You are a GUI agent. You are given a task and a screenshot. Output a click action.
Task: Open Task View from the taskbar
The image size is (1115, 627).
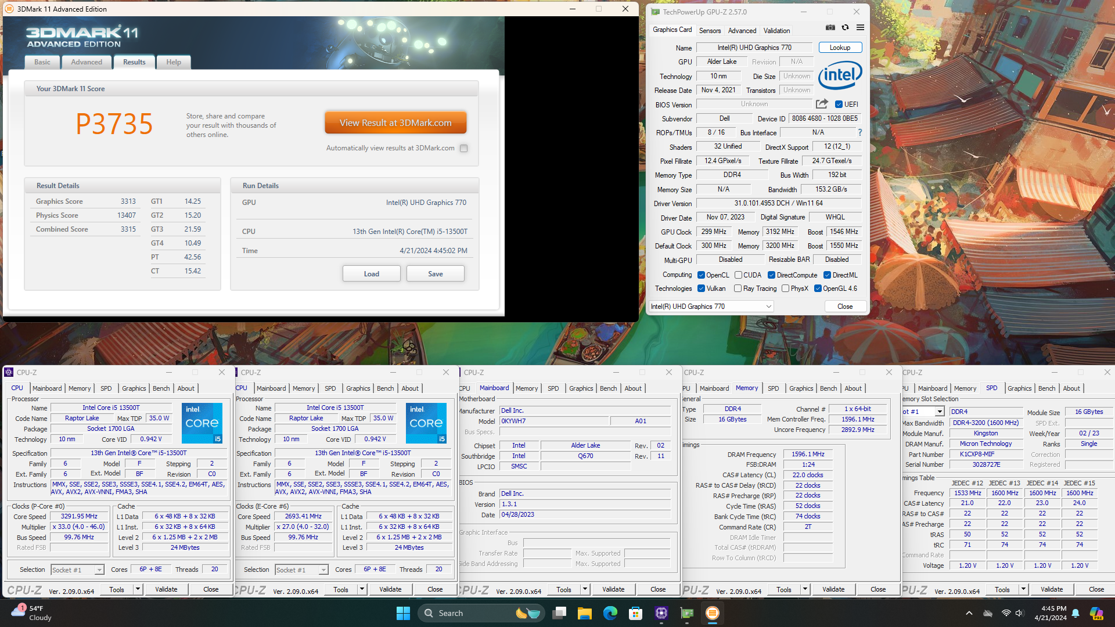(x=560, y=613)
